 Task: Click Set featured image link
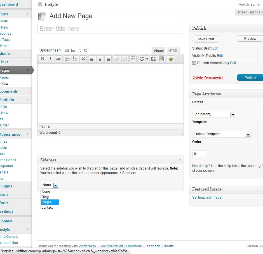(x=207, y=197)
